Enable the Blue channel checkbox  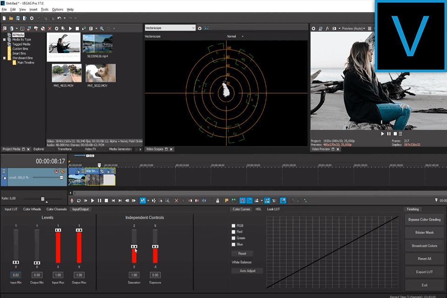(x=233, y=244)
